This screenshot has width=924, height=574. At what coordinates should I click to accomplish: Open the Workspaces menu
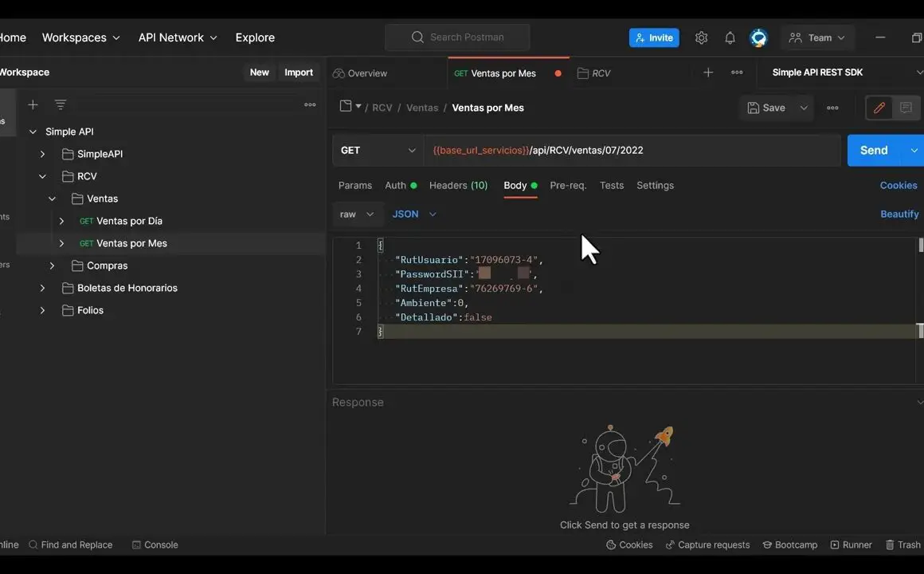click(x=80, y=37)
